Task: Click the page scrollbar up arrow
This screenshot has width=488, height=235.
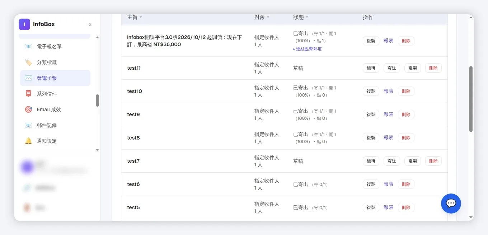Action: [x=471, y=18]
